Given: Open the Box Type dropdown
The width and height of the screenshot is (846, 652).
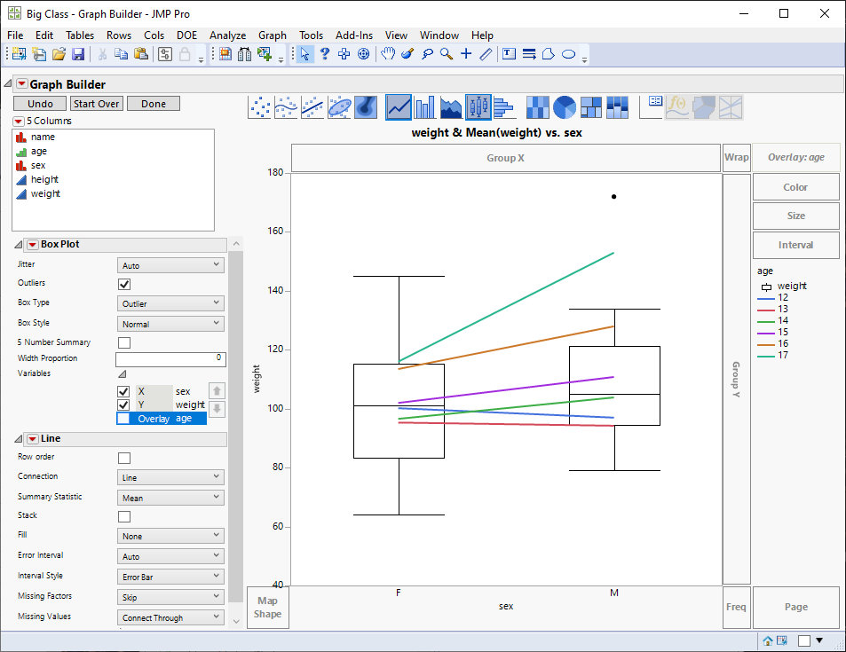Looking at the screenshot, I should click(x=170, y=303).
